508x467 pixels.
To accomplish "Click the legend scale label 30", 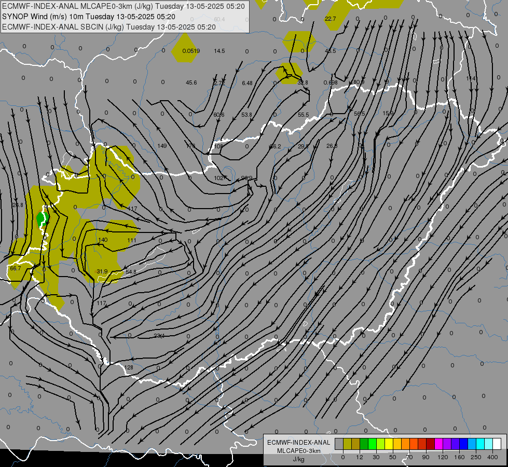I will pyautogui.click(x=376, y=457).
